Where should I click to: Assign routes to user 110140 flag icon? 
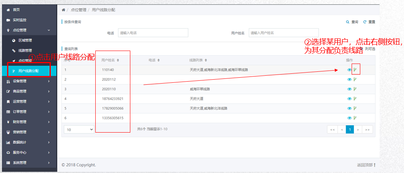click(355, 69)
